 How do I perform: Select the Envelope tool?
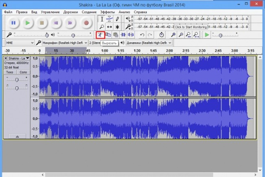tap(109, 19)
